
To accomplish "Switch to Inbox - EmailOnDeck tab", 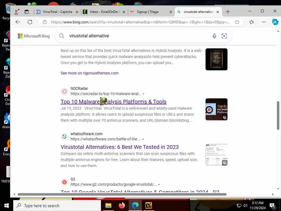I will pos(104,12).
